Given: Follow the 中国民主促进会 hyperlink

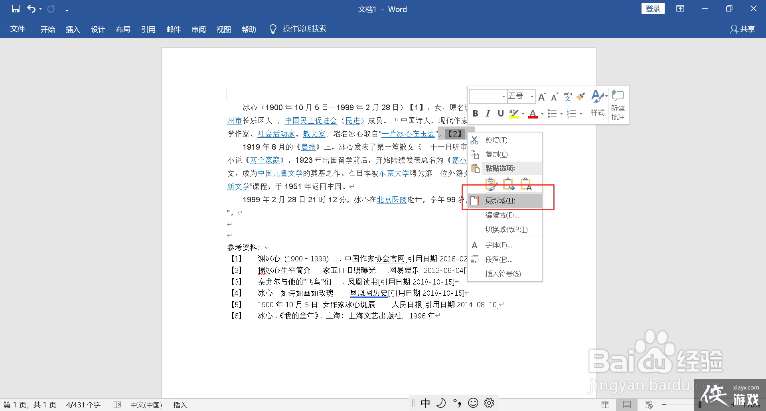Looking at the screenshot, I should 311,121.
